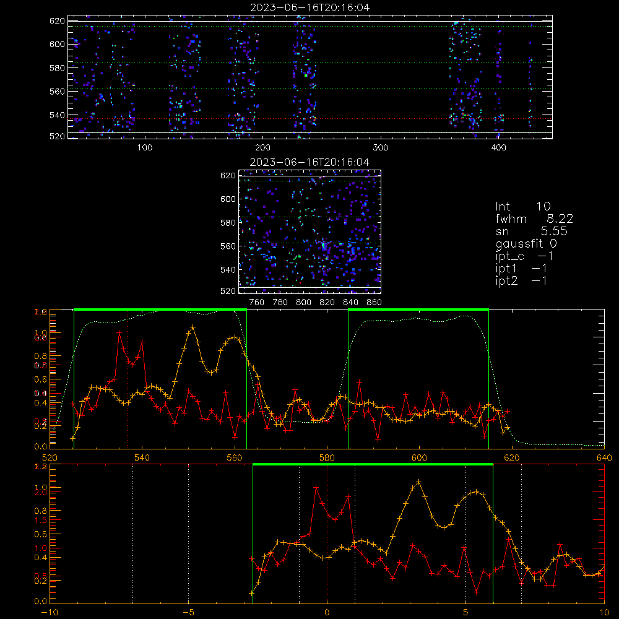Select x-axis label 400 under the wide top image
This screenshot has width=619, height=619.
498,148
